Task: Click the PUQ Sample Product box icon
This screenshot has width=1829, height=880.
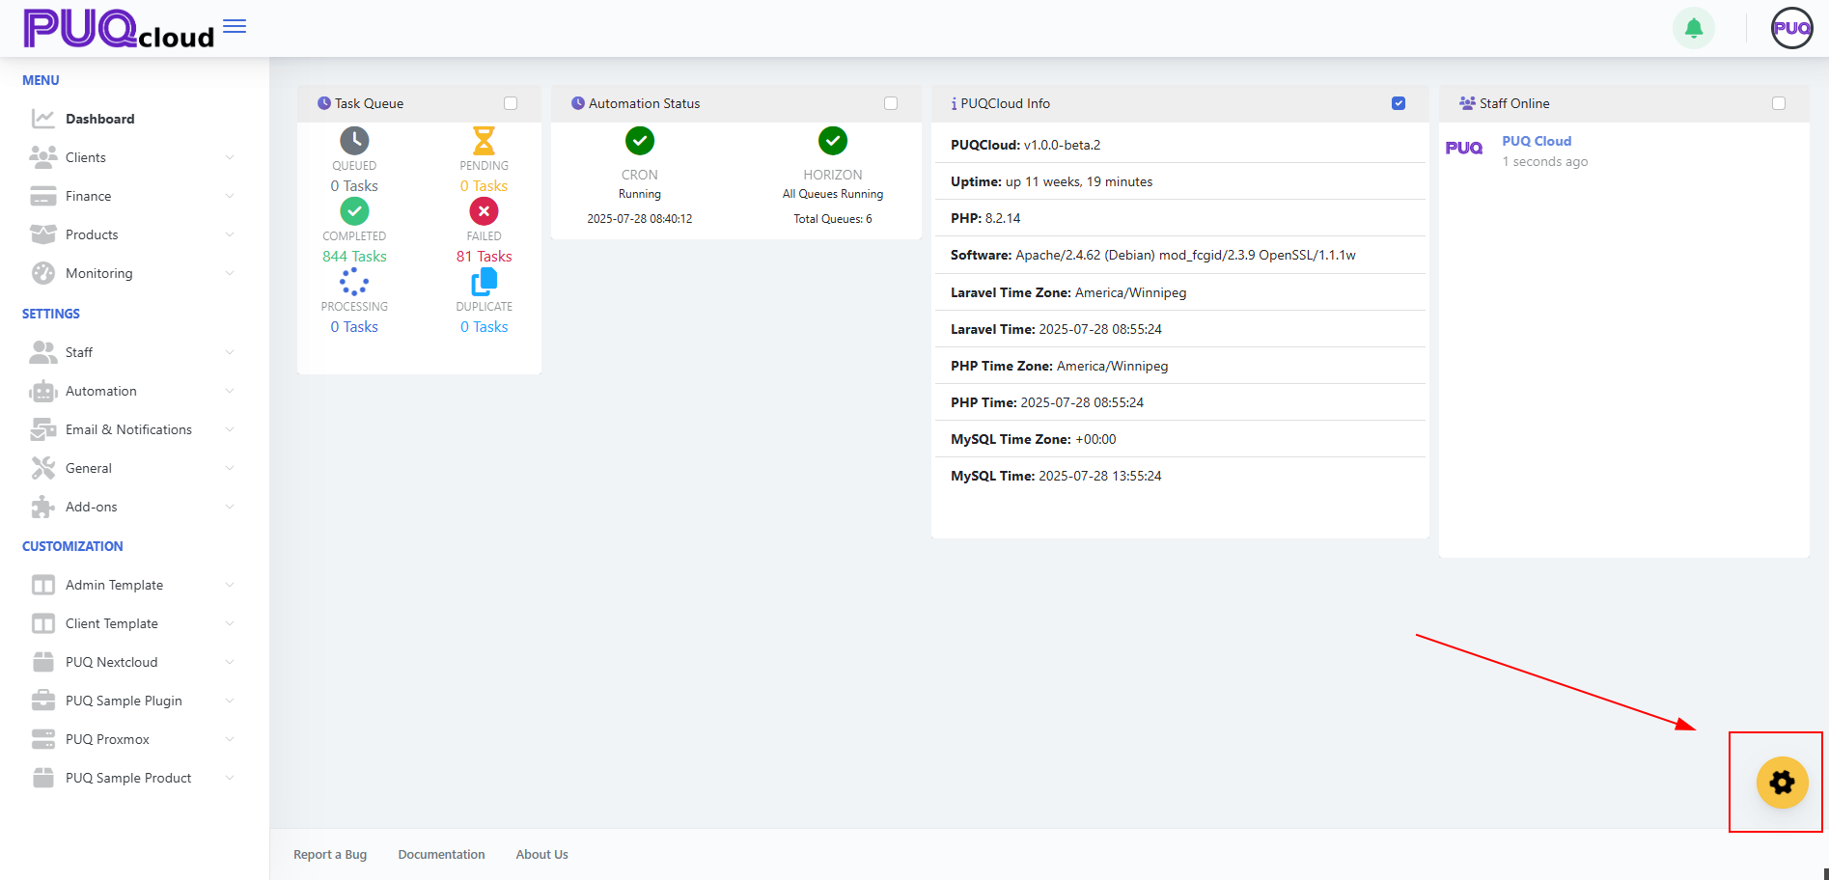Action: 43,778
